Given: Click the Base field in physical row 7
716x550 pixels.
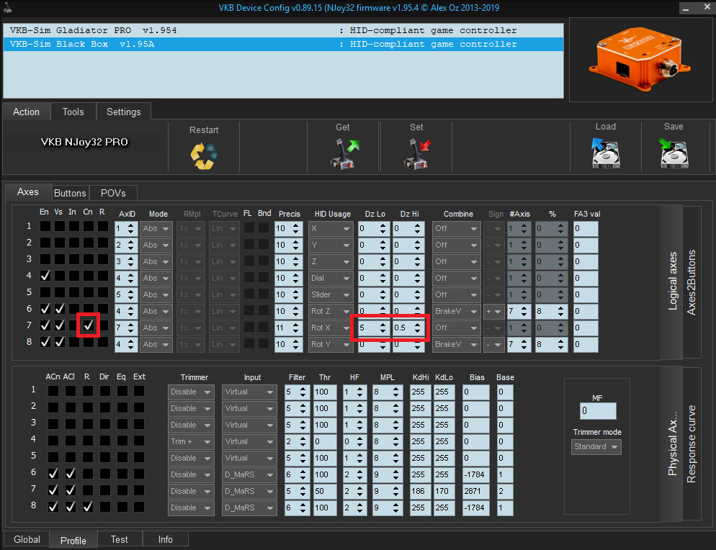Looking at the screenshot, I should pyautogui.click(x=504, y=491).
